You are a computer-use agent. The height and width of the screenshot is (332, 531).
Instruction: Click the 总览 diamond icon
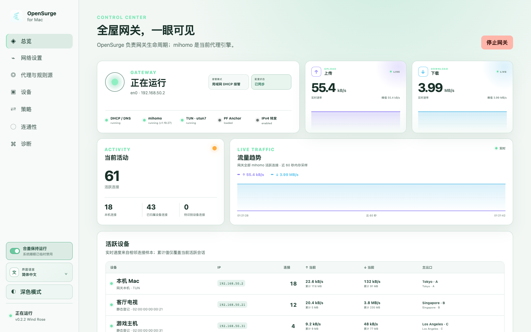pos(13,41)
